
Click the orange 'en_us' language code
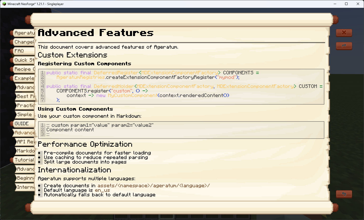pos(102,190)
